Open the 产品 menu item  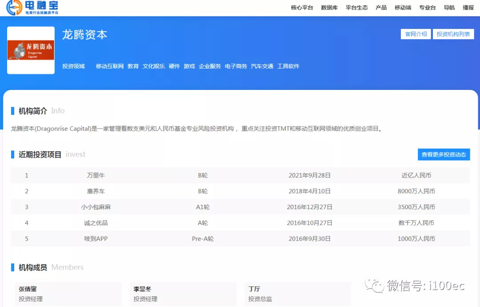381,8
